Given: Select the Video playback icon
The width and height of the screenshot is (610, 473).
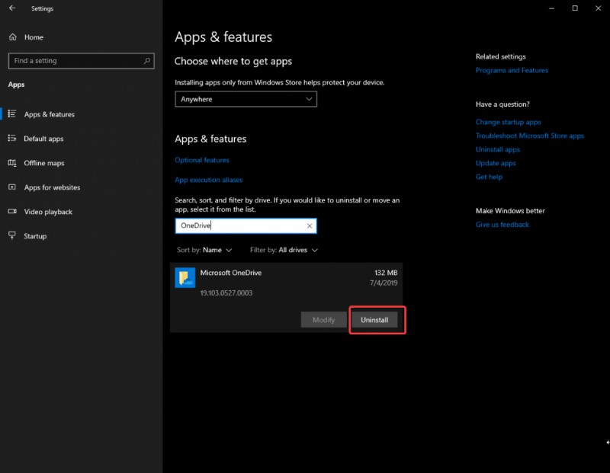Looking at the screenshot, I should pos(12,211).
